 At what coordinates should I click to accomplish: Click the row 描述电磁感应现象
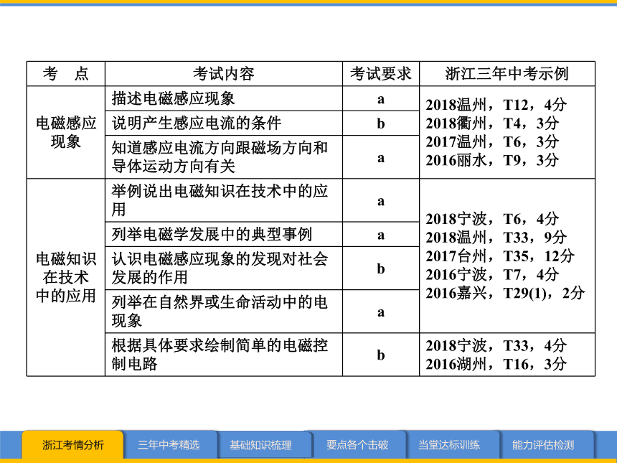(x=224, y=98)
